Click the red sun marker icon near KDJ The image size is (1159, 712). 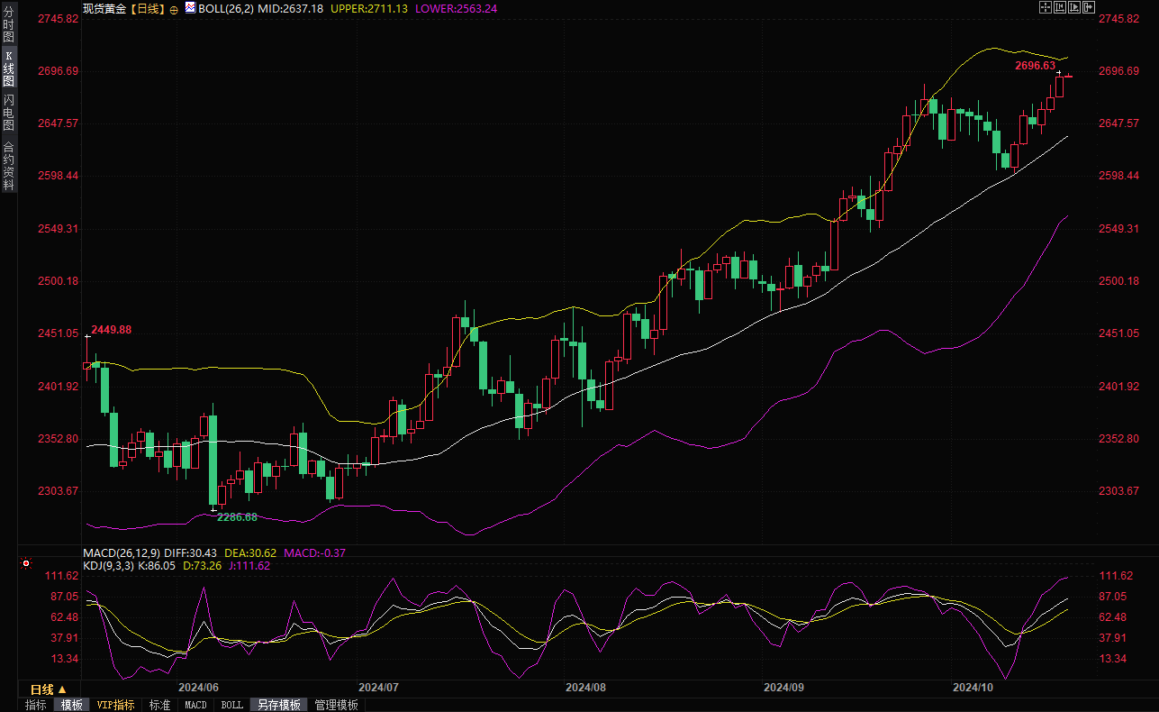[27, 563]
